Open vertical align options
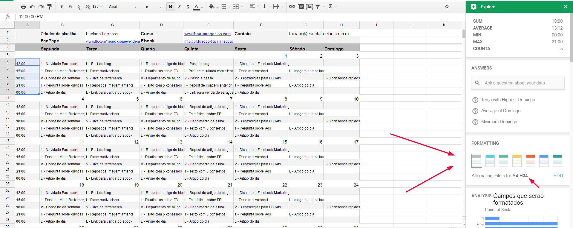Screen dimensions: 573x228 266,7
